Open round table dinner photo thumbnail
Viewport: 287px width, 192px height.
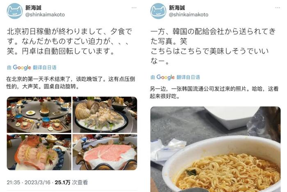pyautogui.click(x=39, y=115)
